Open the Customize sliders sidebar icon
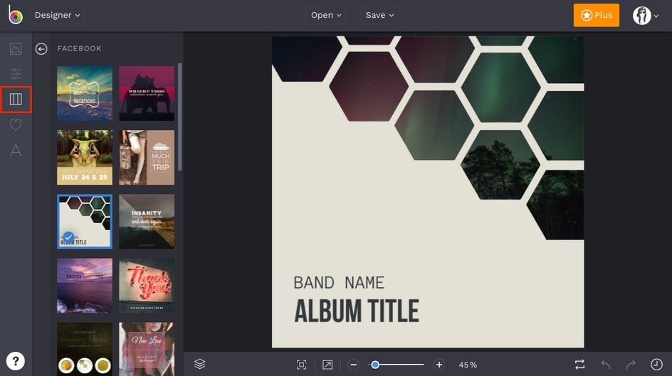The image size is (672, 376). (x=16, y=74)
